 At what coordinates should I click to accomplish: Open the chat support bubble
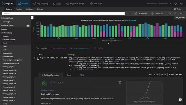(180, 99)
